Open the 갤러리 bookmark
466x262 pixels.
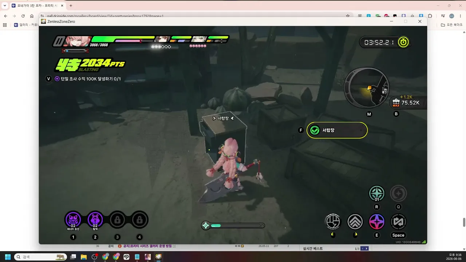tap(26, 25)
